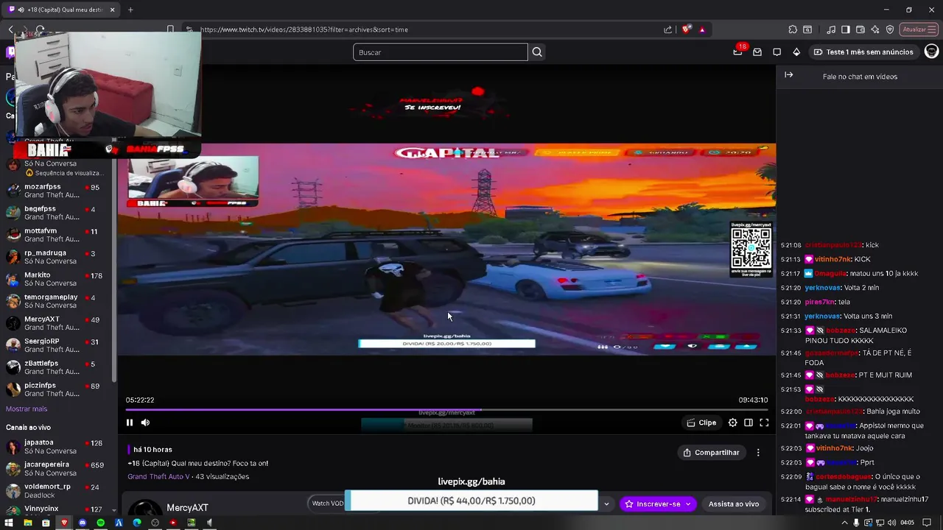Mute the video player volume
Screen dimensions: 943x530
tap(145, 423)
